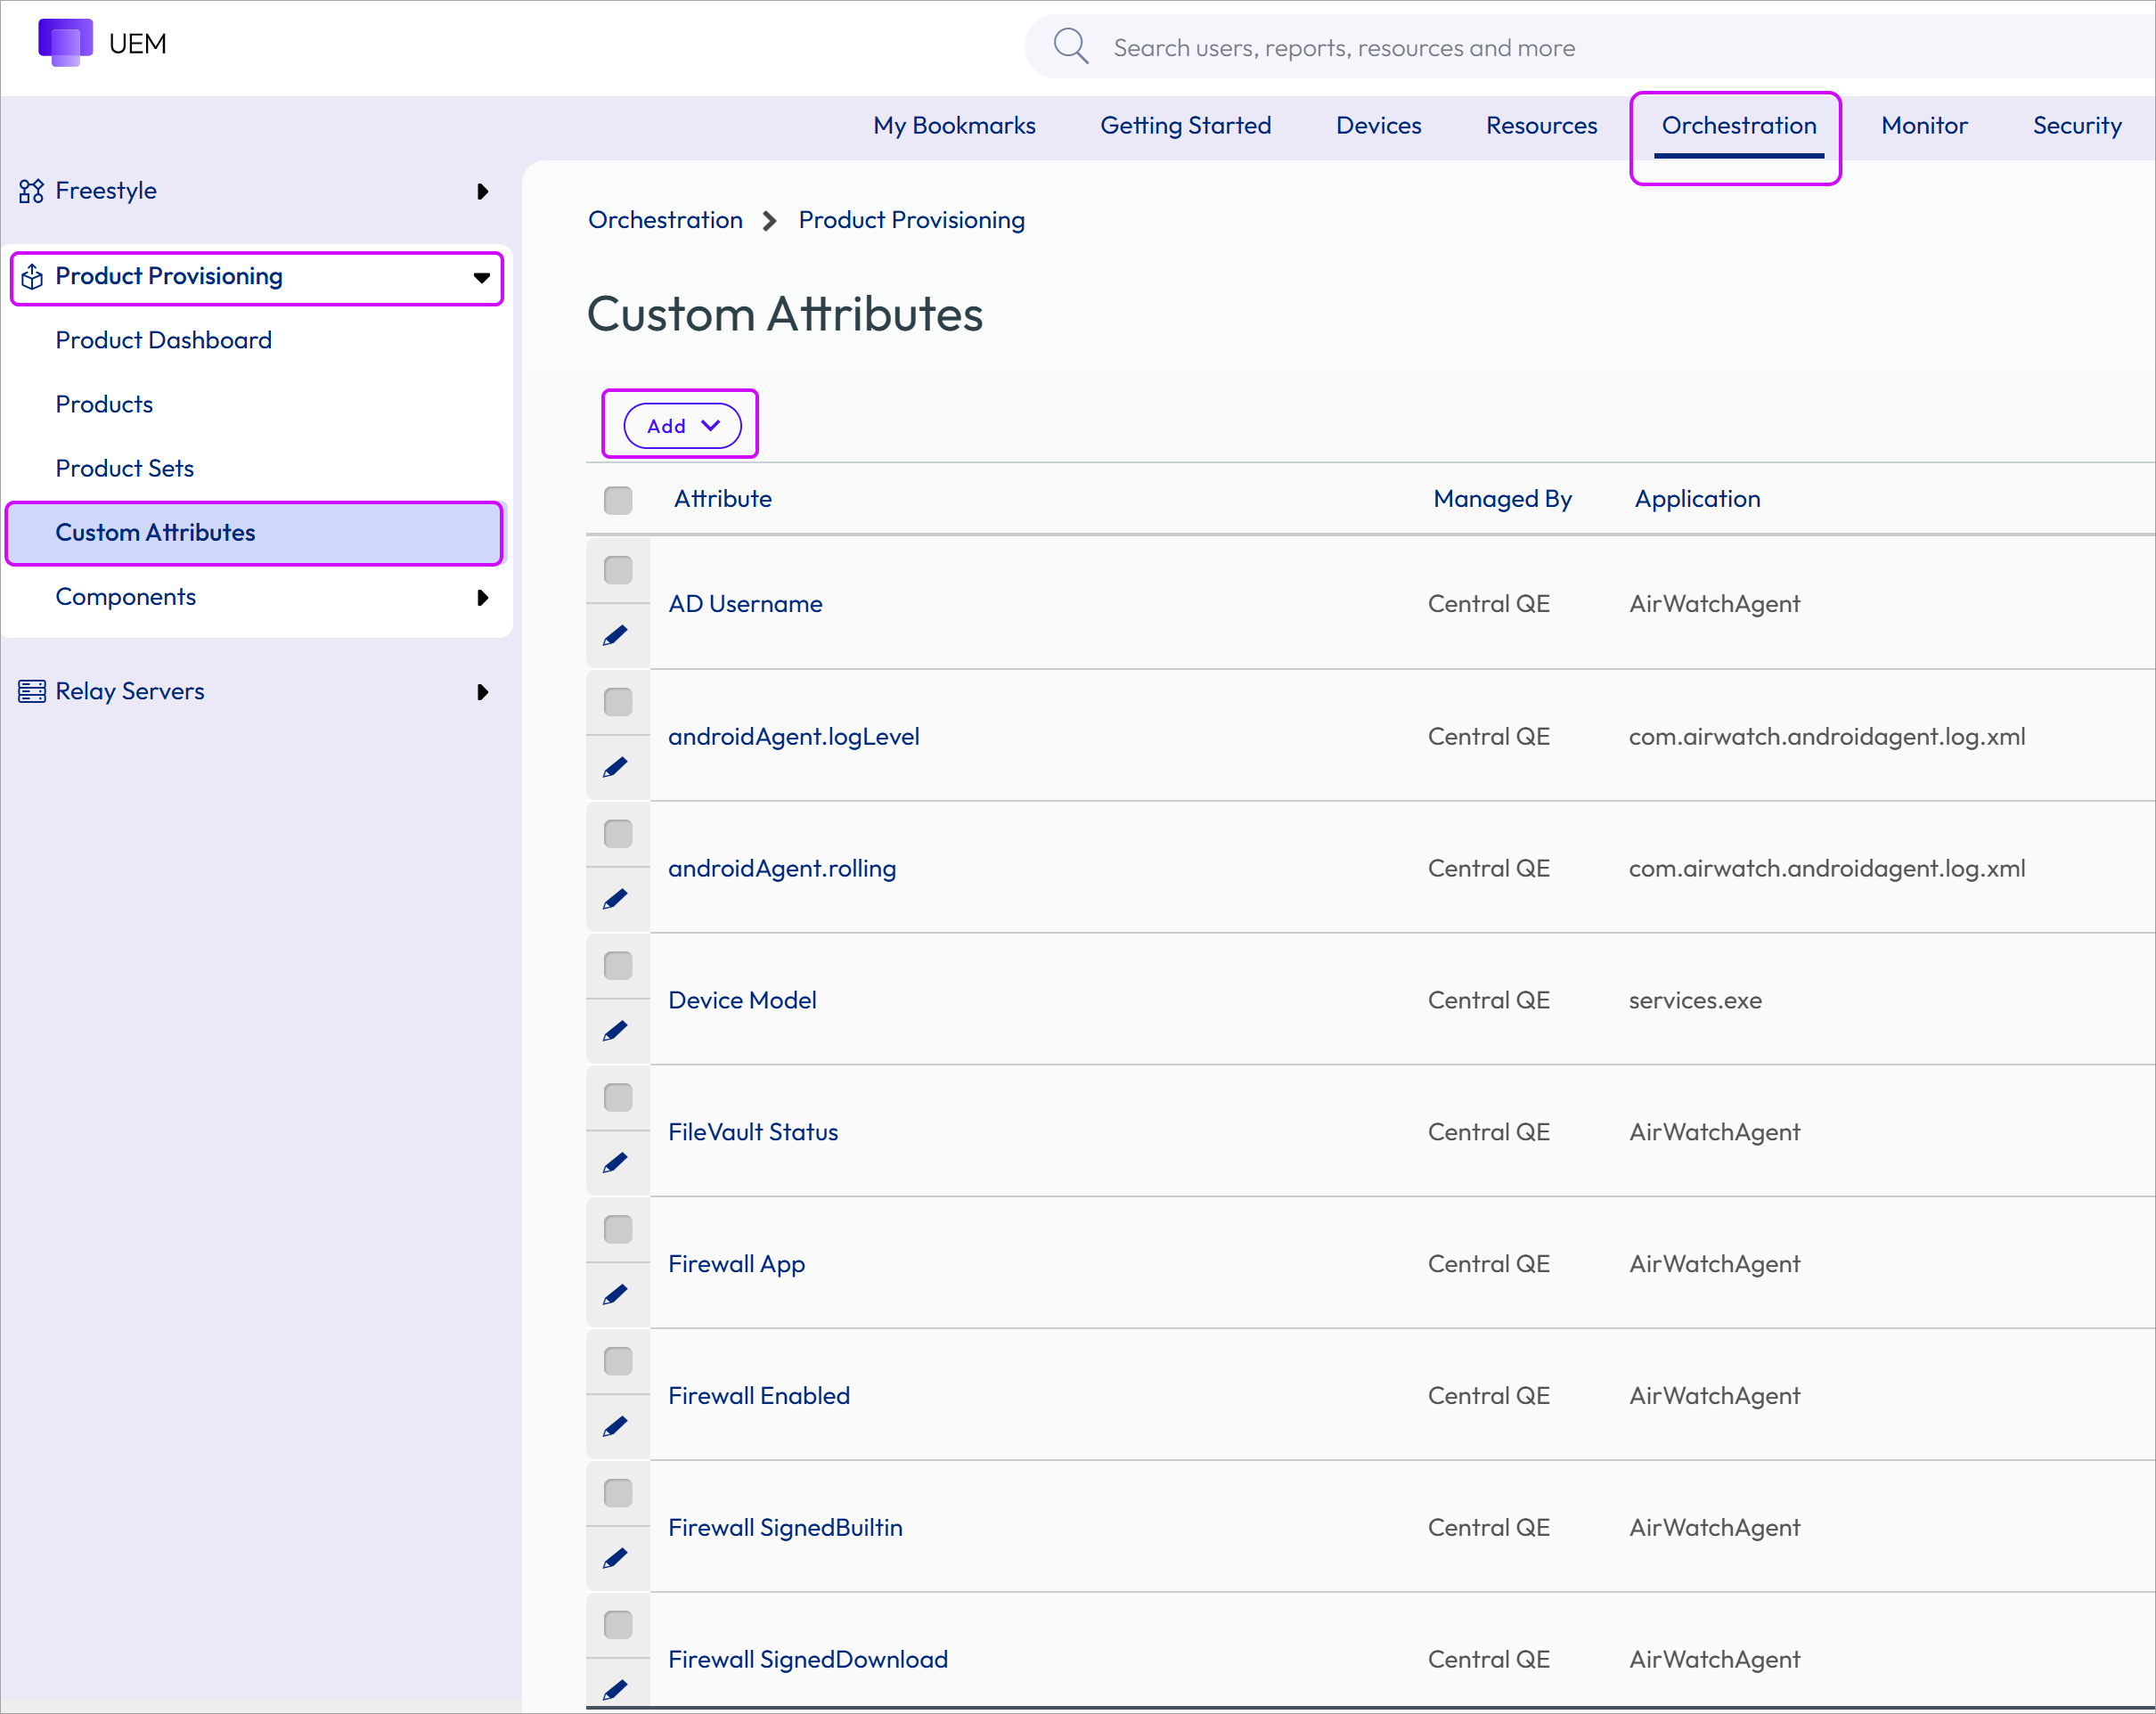Open the Firewall SignedBuiltin attribute link

point(785,1528)
